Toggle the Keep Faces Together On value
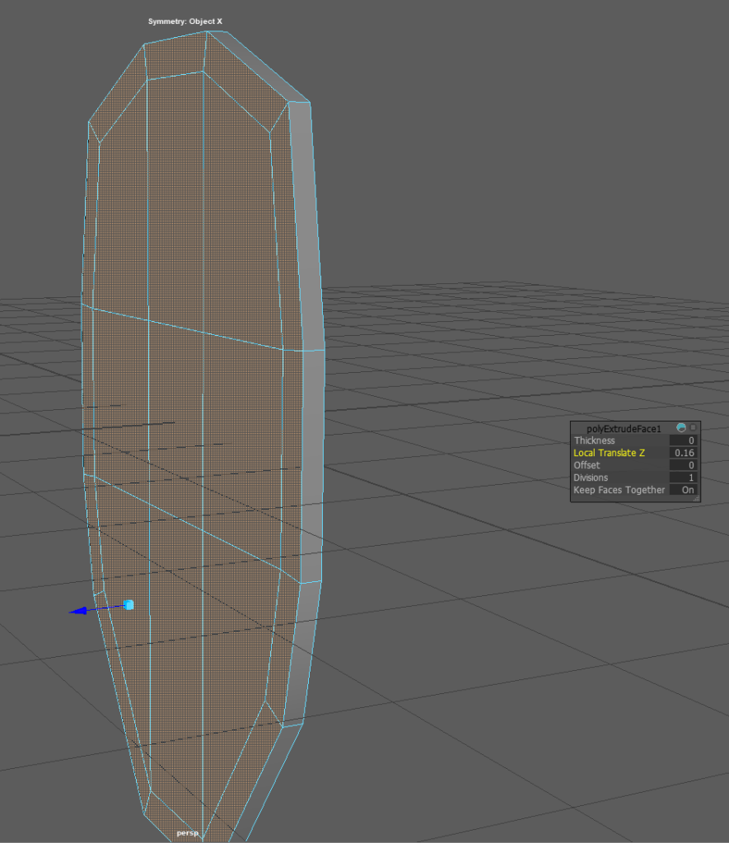Viewport: 729px width, 843px height. click(x=687, y=490)
